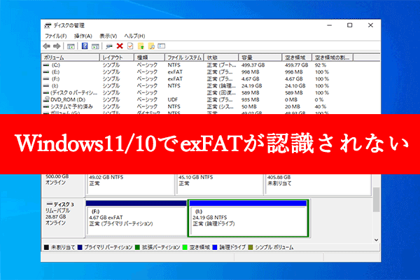Click the black 未割り当て legend swatch
The image size is (420, 280).
(x=46, y=247)
